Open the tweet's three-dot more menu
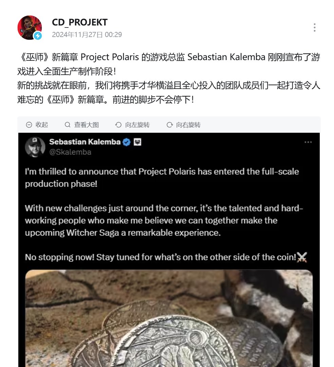This screenshot has width=334, height=367. point(308,142)
